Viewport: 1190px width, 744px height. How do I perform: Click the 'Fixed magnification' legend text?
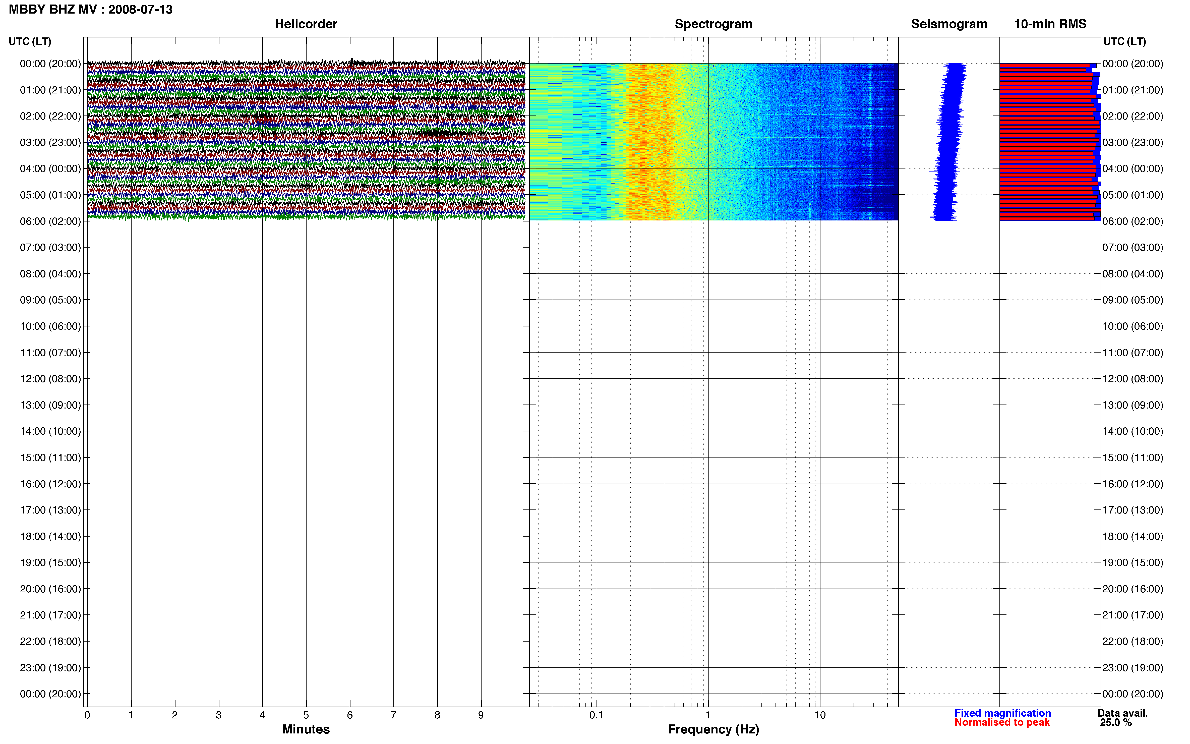click(x=1002, y=713)
